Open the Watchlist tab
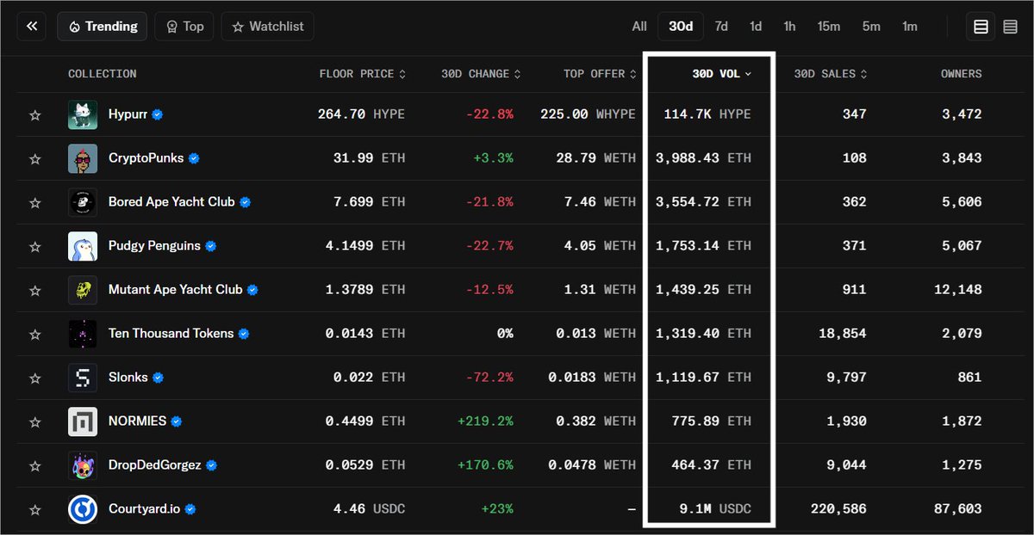Screen dimensions: 1034x535 [x=267, y=27]
